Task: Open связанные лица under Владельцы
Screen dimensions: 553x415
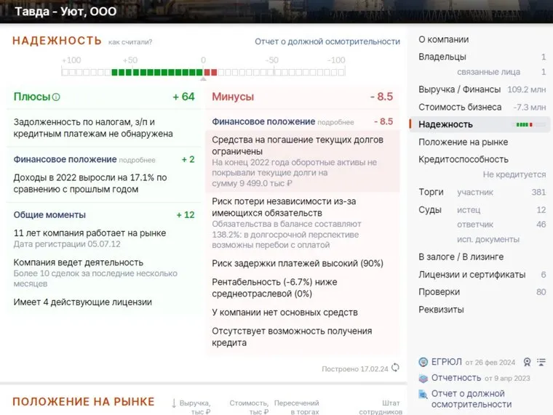Action: pos(488,72)
